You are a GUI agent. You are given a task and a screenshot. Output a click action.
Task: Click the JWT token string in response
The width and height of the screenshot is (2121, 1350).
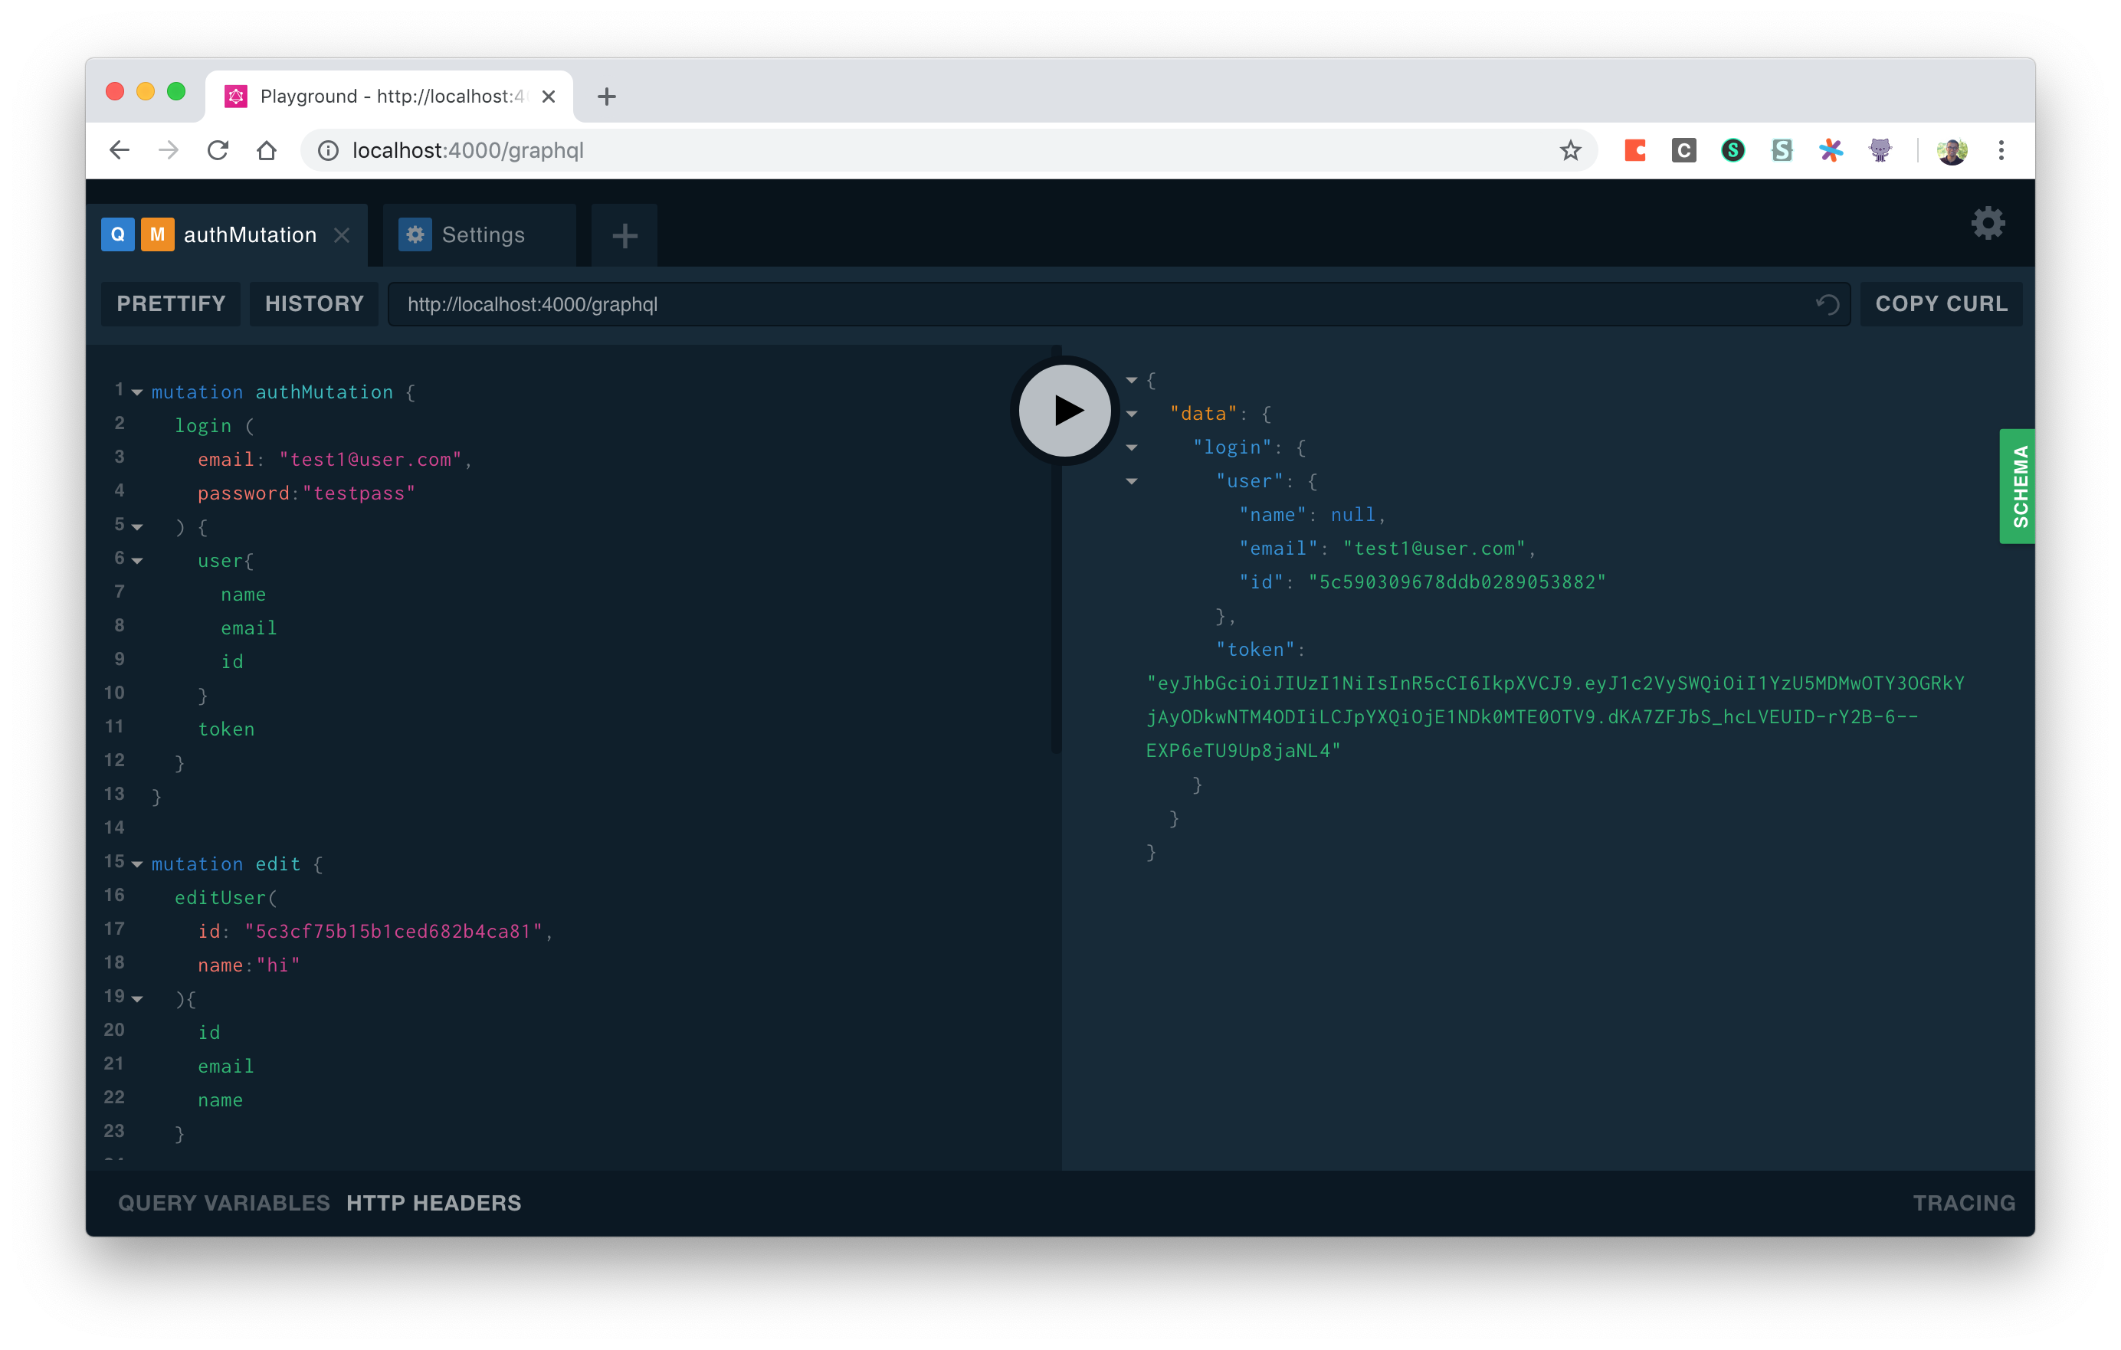[x=1555, y=717]
